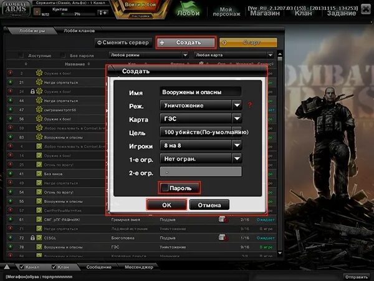
Task: Click the green status dot of room 78
Action: tap(10, 247)
